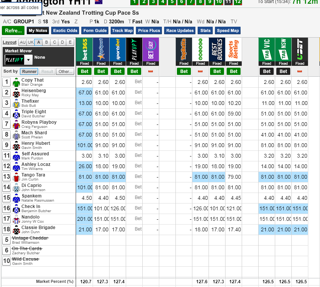Click bet365 odds 2.60 for Copy That
The height and width of the screenshot is (287, 320).
(x=87, y=82)
